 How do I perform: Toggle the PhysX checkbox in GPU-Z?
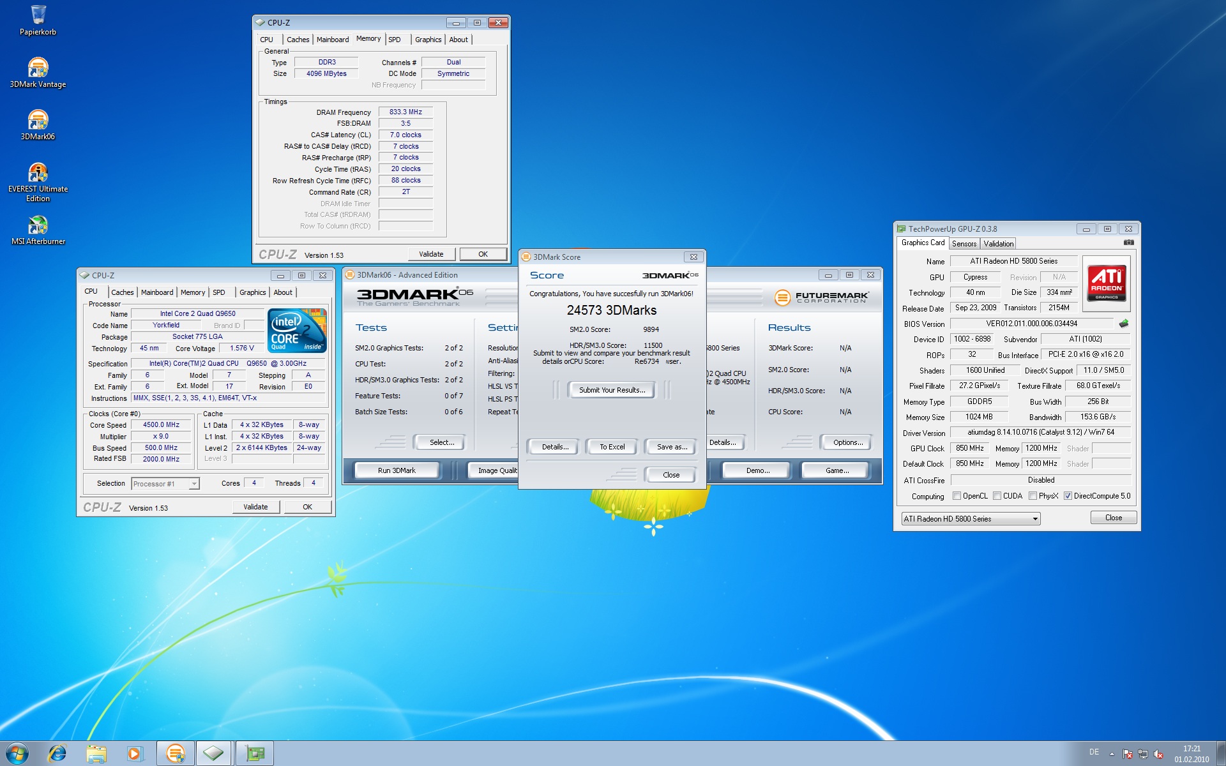pos(1033,496)
